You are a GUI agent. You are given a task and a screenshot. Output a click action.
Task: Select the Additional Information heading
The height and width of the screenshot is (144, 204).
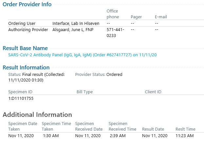[x=37, y=115]
